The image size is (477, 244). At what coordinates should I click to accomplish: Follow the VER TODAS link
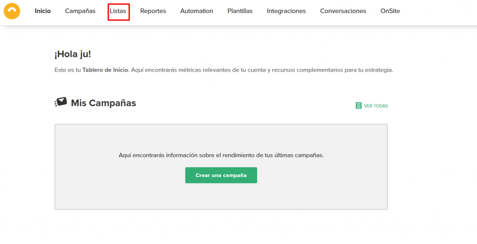click(x=376, y=106)
